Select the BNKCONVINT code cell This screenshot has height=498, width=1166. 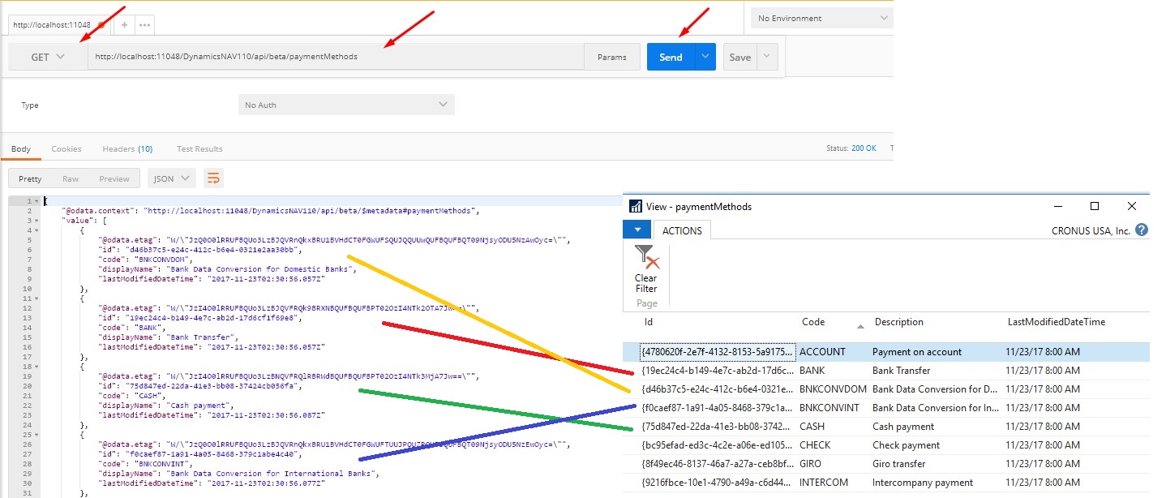tap(830, 408)
